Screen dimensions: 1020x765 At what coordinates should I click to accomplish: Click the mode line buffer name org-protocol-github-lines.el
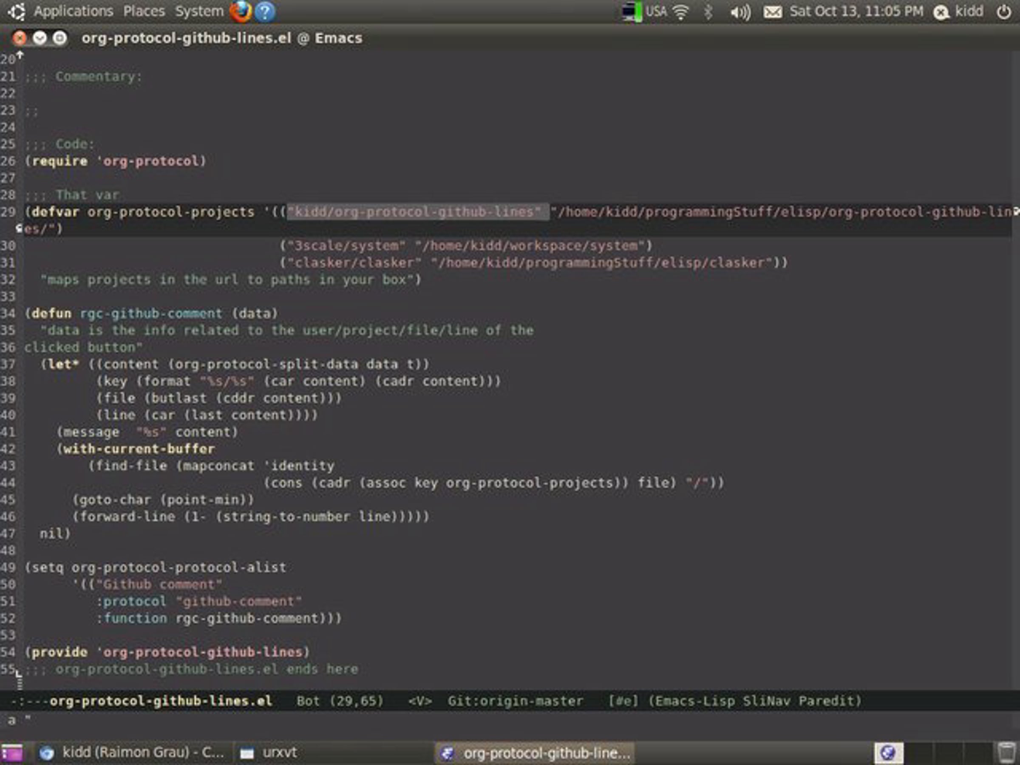[161, 701]
